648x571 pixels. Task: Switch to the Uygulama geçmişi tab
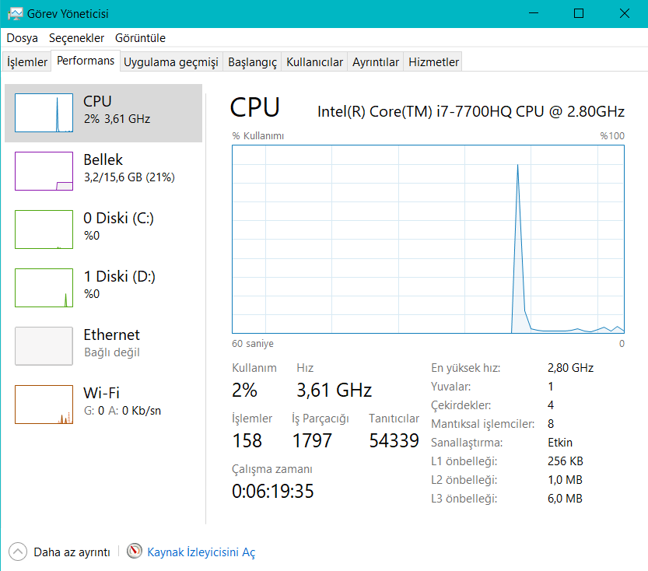click(x=171, y=62)
